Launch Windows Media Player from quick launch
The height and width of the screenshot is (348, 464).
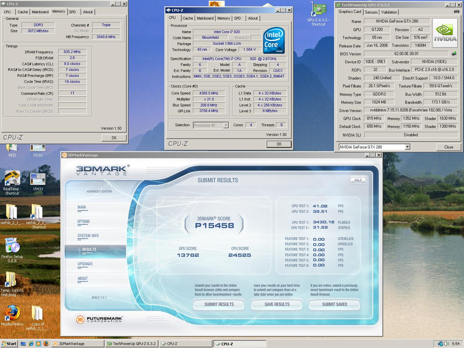pyautogui.click(x=38, y=344)
